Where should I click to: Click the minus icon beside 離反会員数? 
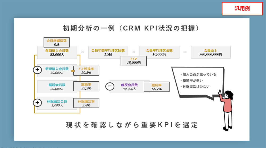point(110,86)
